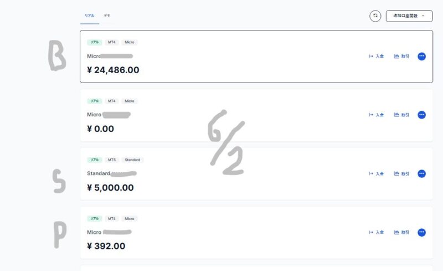Open more options for ¥0.00 account

click(x=421, y=115)
